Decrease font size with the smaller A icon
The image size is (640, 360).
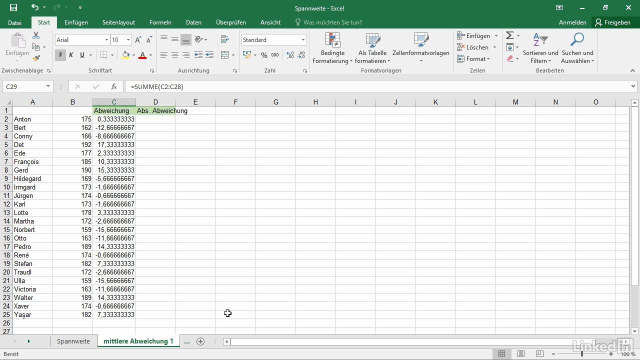[x=149, y=40]
